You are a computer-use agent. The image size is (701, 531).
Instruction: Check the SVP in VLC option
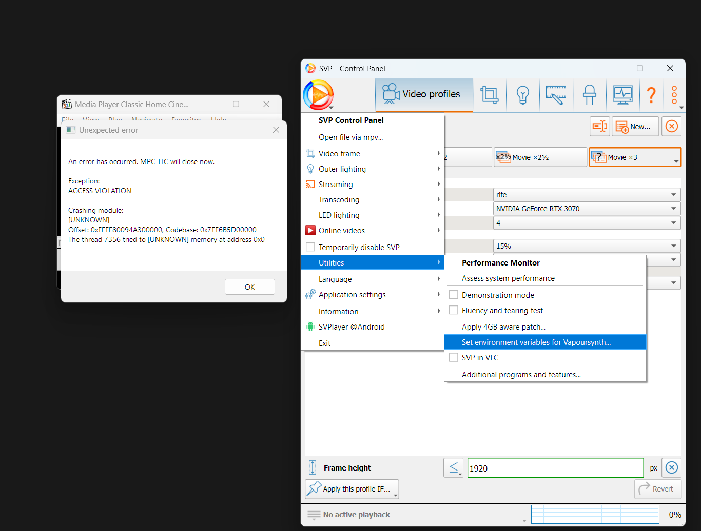coord(454,357)
